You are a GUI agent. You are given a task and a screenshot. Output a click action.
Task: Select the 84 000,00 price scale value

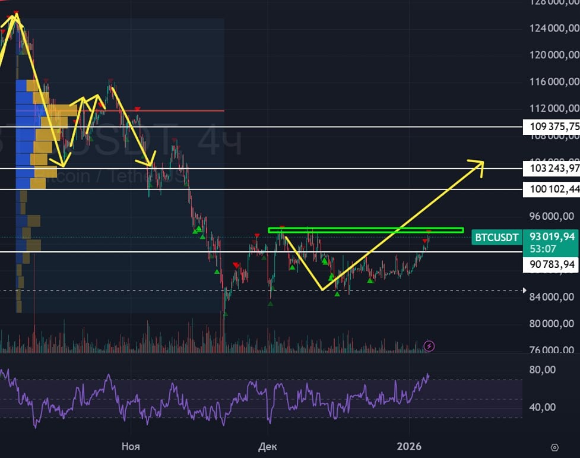click(552, 297)
